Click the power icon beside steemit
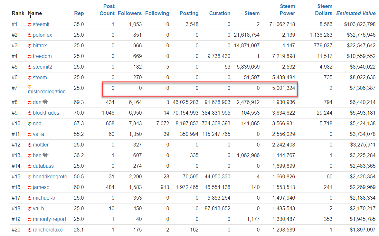This screenshot has width=379, height=236. coord(30,24)
